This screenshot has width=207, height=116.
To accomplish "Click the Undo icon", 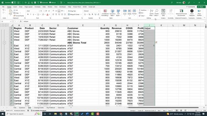I will click(4, 10).
